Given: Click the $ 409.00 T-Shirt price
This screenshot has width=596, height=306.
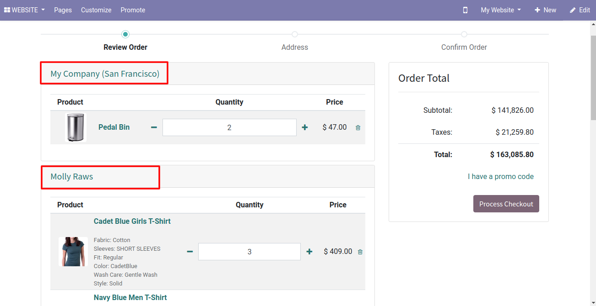Looking at the screenshot, I should 338,251.
